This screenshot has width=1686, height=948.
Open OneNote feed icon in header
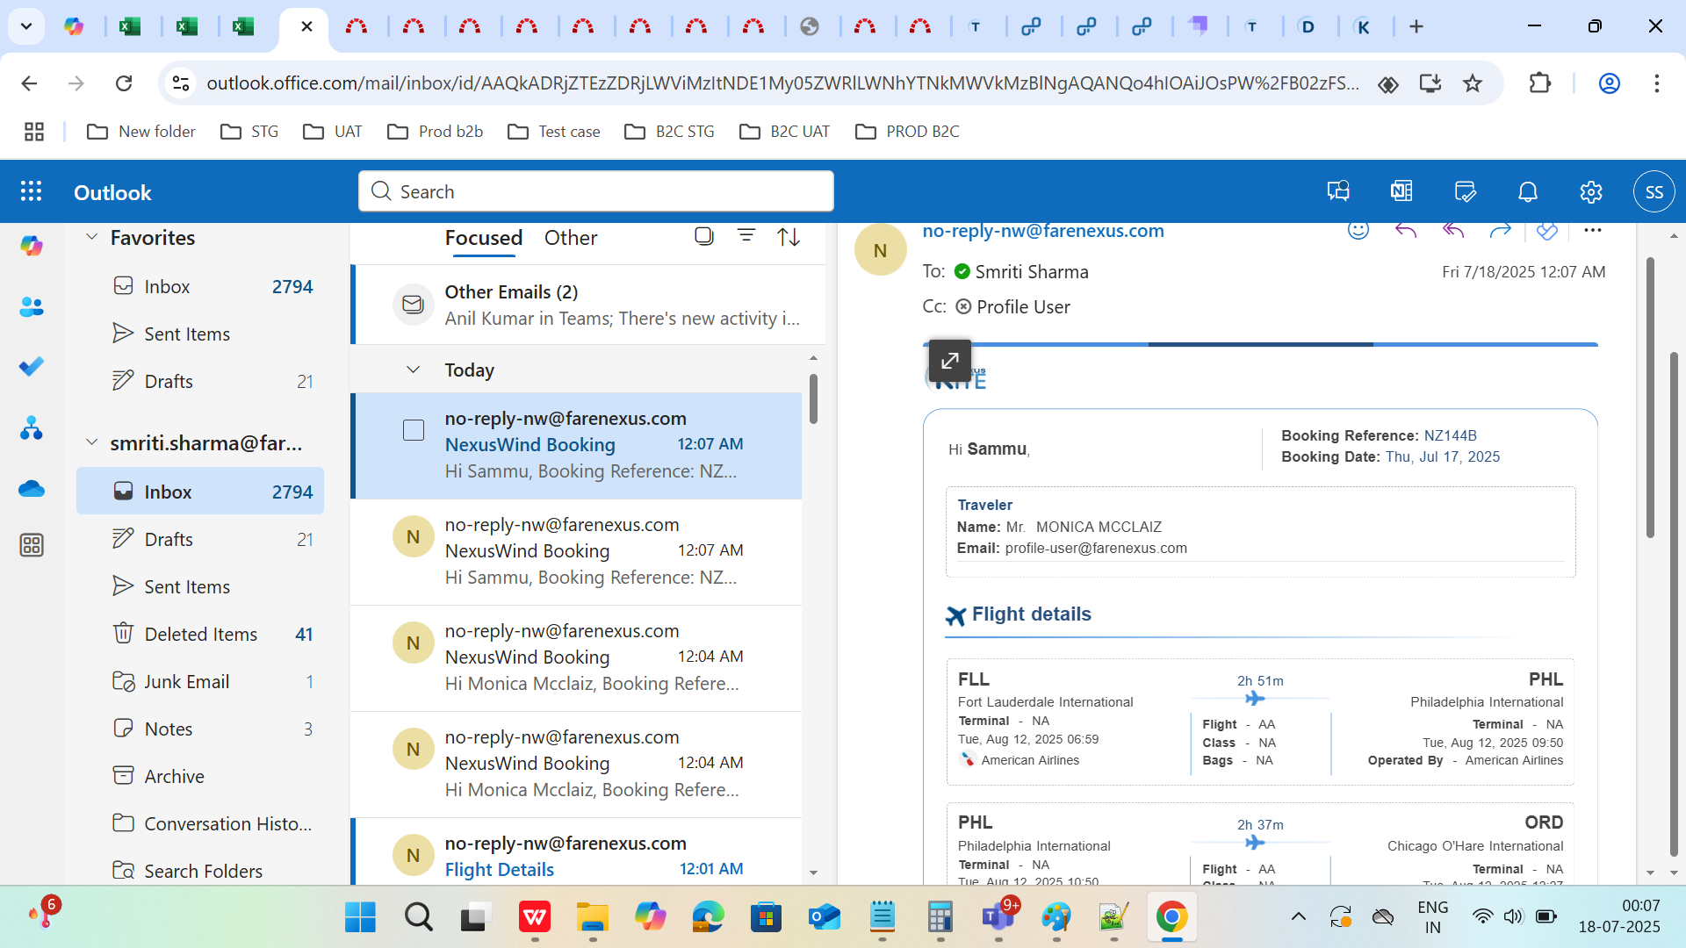pyautogui.click(x=1401, y=191)
